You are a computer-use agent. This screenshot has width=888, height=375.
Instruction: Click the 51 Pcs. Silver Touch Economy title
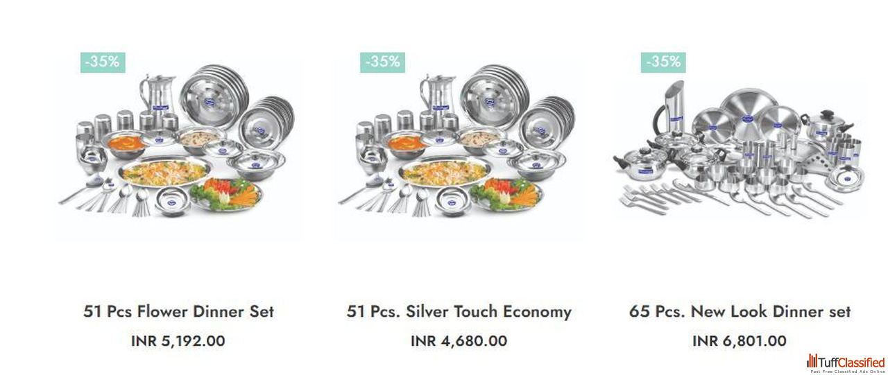point(459,311)
